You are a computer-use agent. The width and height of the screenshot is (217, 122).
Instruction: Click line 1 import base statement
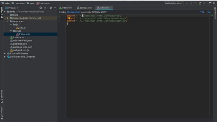[x=94, y=16]
